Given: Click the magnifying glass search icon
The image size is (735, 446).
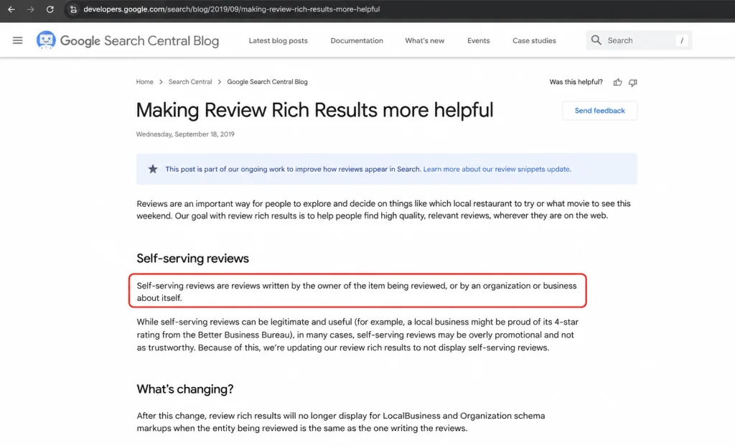Looking at the screenshot, I should click(596, 40).
